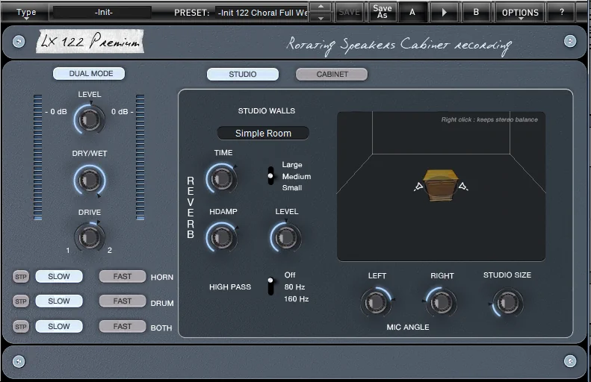The image size is (591, 382).
Task: Set reverb size switch to Small
Action: tap(291, 188)
